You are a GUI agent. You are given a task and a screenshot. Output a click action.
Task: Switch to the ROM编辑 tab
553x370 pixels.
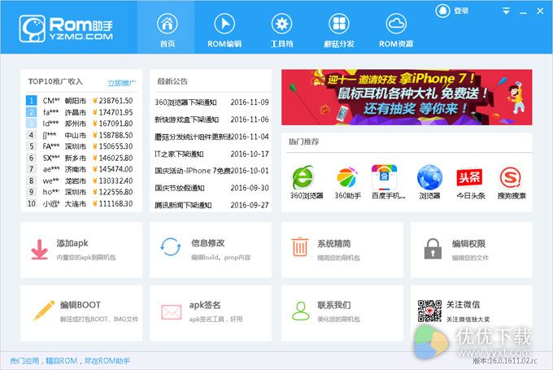pos(224,30)
